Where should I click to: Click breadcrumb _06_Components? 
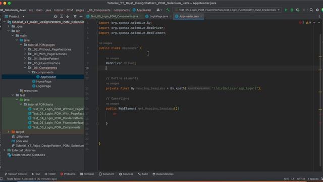click(99, 10)
